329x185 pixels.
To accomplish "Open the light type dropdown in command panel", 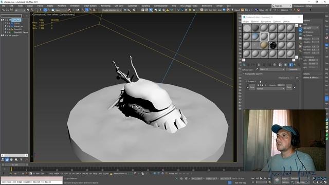I will (311, 28).
